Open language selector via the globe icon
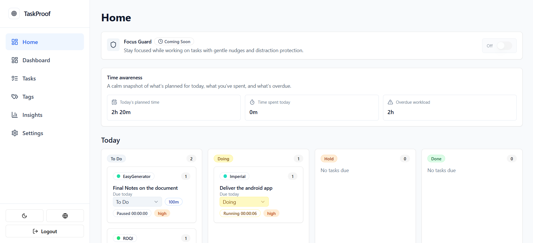This screenshot has width=533, height=243. click(65, 216)
